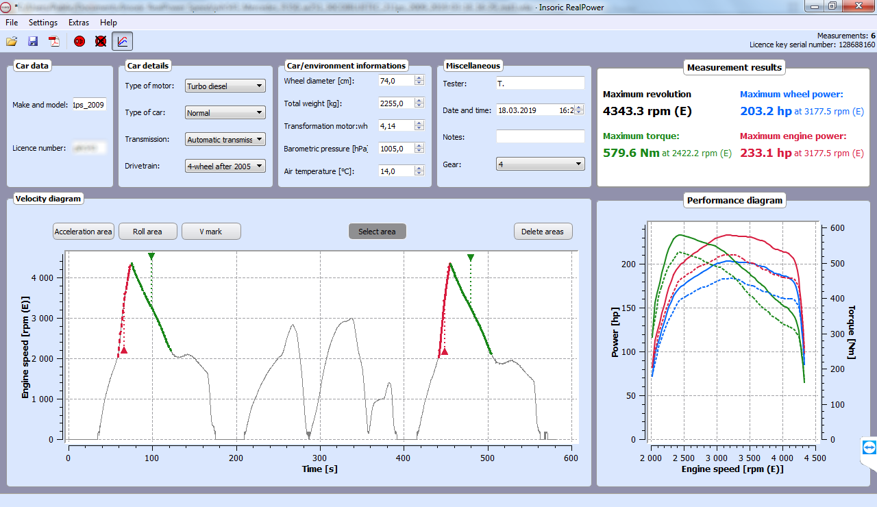Click the first red acceleration start marker
The width and height of the screenshot is (877, 507).
(x=123, y=350)
